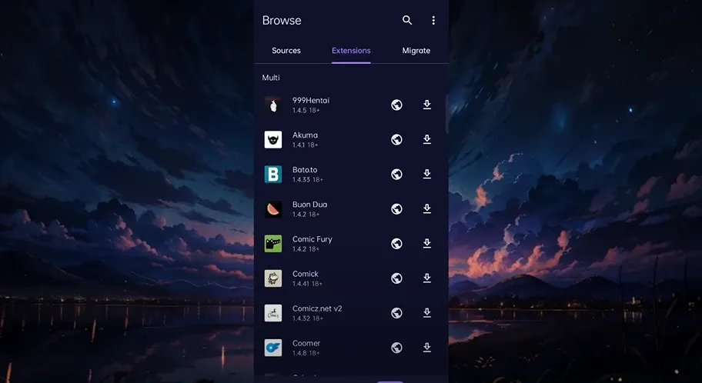The width and height of the screenshot is (702, 383).
Task: Click version text 1.4.41 18+
Action: point(307,284)
